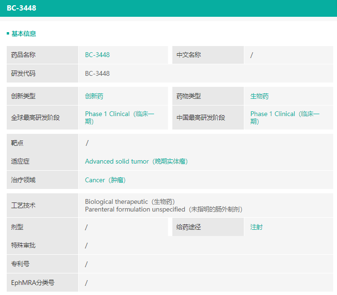Click the 研发代码 BC-3448 value text

[97, 73]
